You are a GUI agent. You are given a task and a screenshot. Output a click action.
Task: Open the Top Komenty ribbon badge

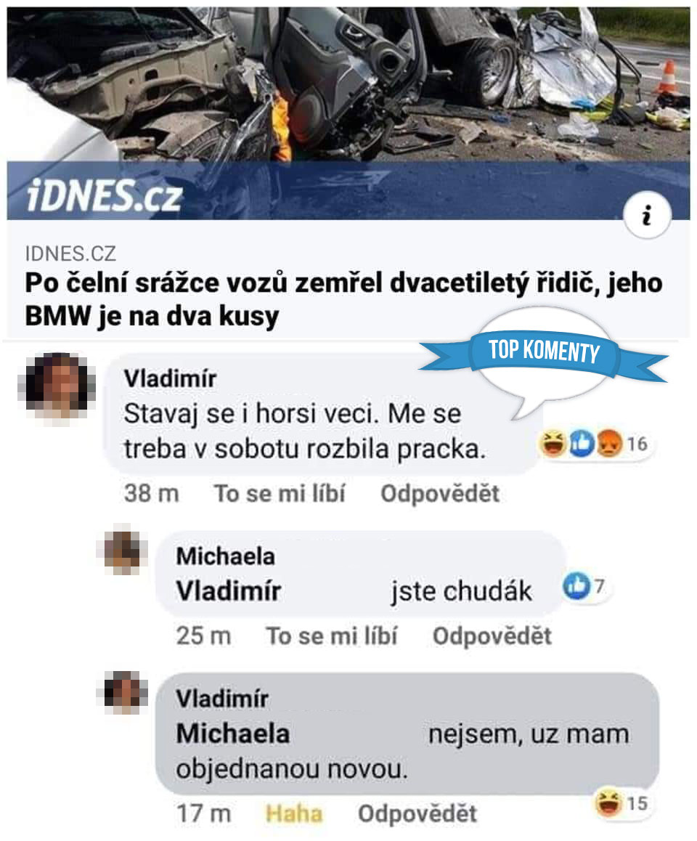click(543, 352)
